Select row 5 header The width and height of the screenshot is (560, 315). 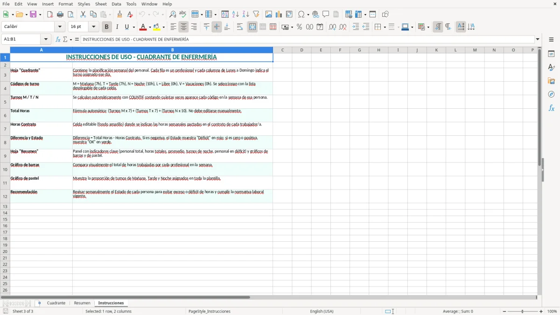click(5, 102)
